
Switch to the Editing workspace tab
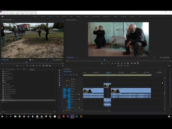[50, 16]
